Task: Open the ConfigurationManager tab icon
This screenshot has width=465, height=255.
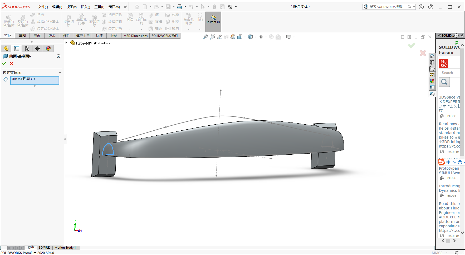Action: point(27,48)
